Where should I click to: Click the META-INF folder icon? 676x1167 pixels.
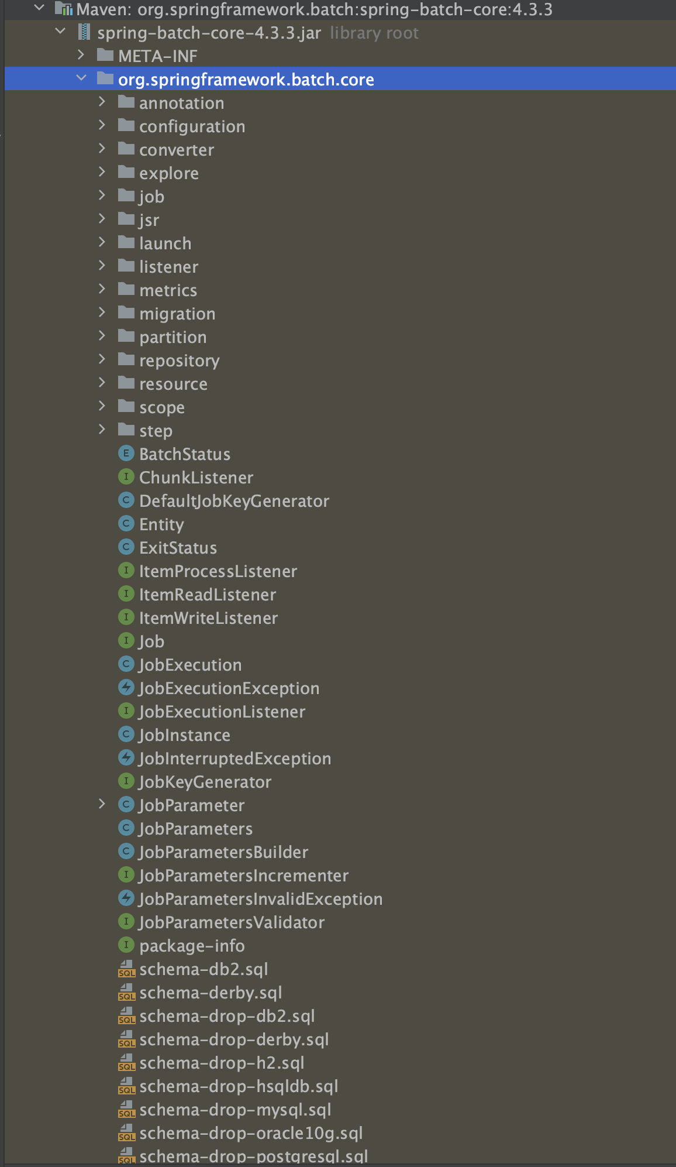pyautogui.click(x=105, y=56)
